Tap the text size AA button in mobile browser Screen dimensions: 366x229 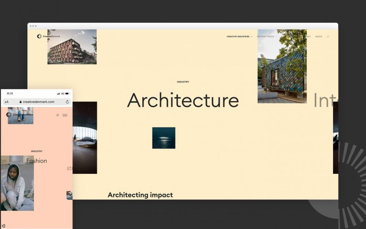(x=7, y=102)
